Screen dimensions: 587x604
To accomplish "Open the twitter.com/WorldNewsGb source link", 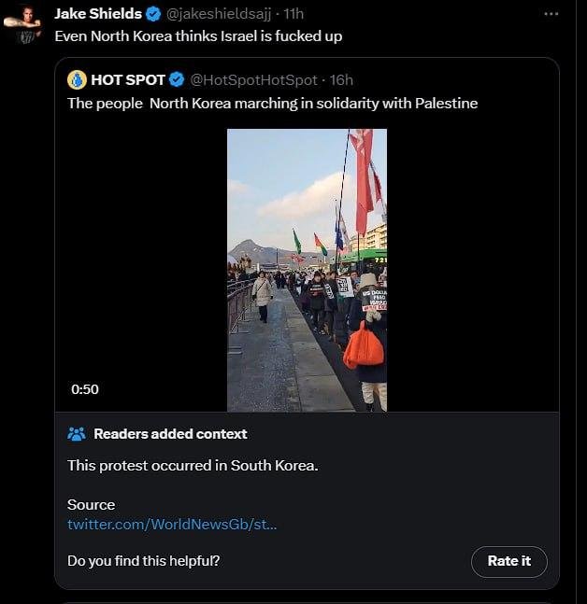I will [172, 525].
